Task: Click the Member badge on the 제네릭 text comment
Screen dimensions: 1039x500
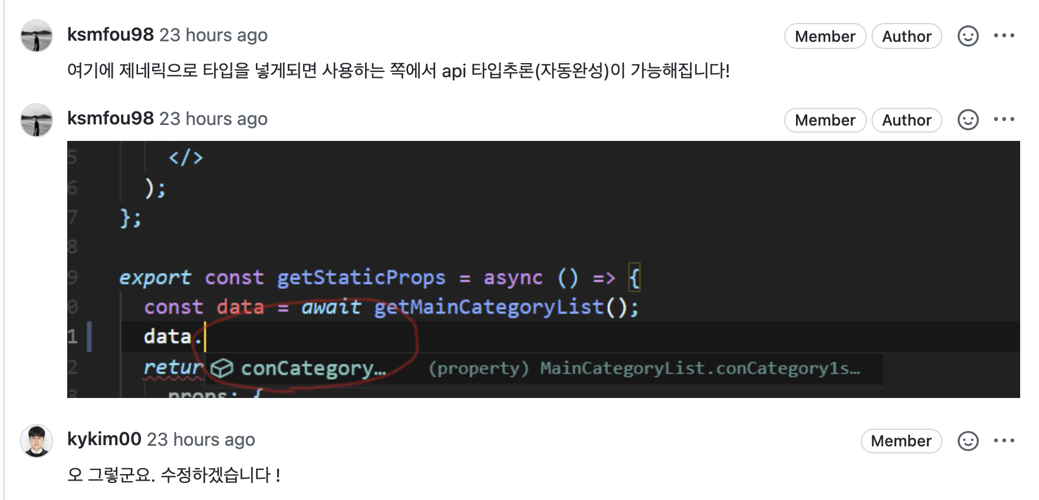Action: click(x=825, y=36)
